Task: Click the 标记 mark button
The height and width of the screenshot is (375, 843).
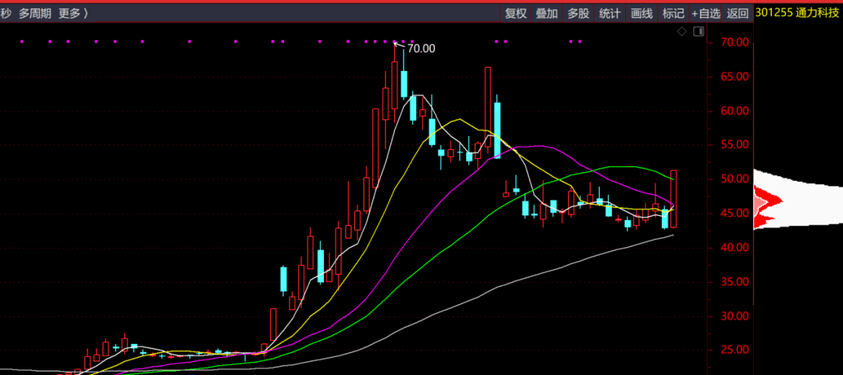Action: 673,13
